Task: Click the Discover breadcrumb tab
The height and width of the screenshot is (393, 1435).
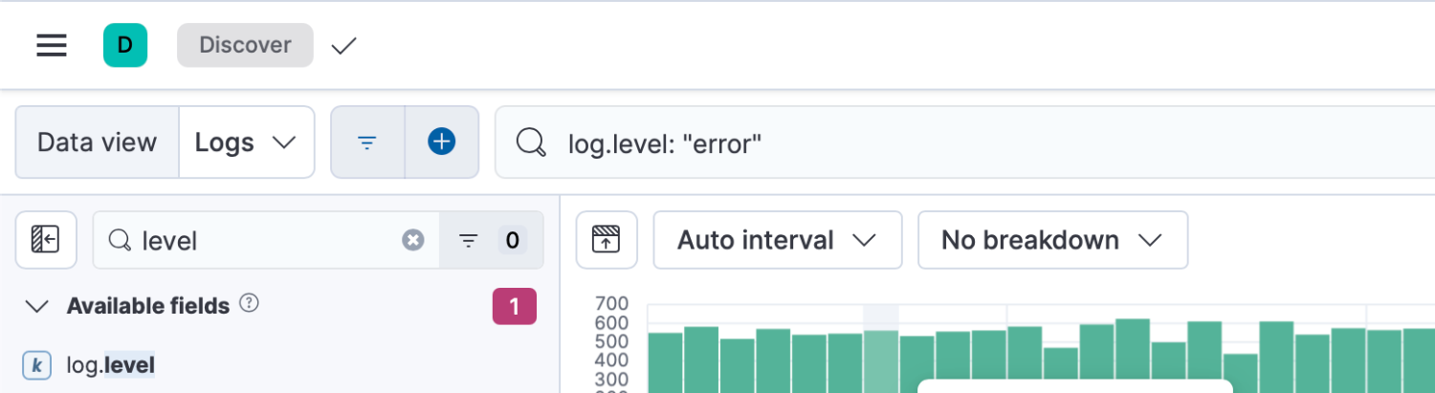Action: (245, 45)
